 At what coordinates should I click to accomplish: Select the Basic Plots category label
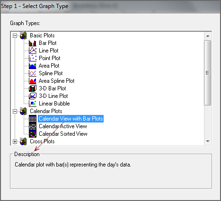coord(42,35)
